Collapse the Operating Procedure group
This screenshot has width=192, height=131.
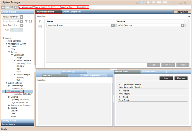coord(120,84)
